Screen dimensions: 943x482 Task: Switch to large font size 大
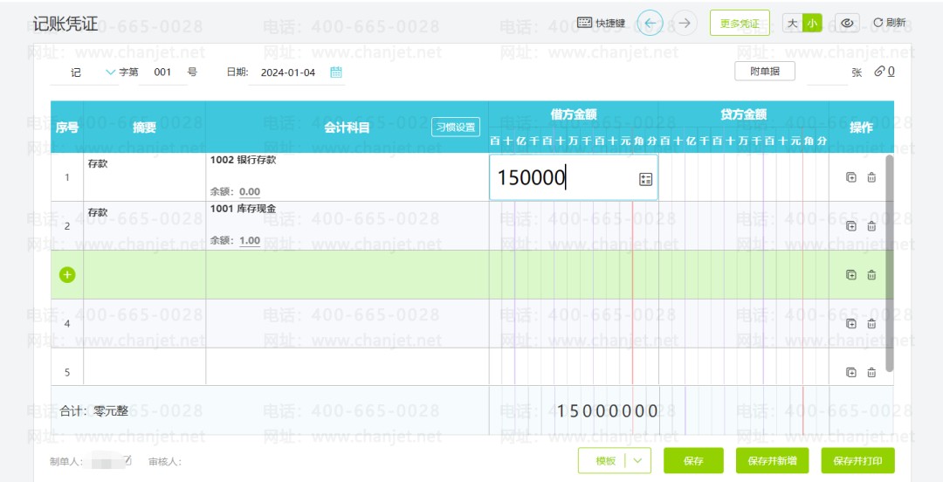pyautogui.click(x=793, y=23)
